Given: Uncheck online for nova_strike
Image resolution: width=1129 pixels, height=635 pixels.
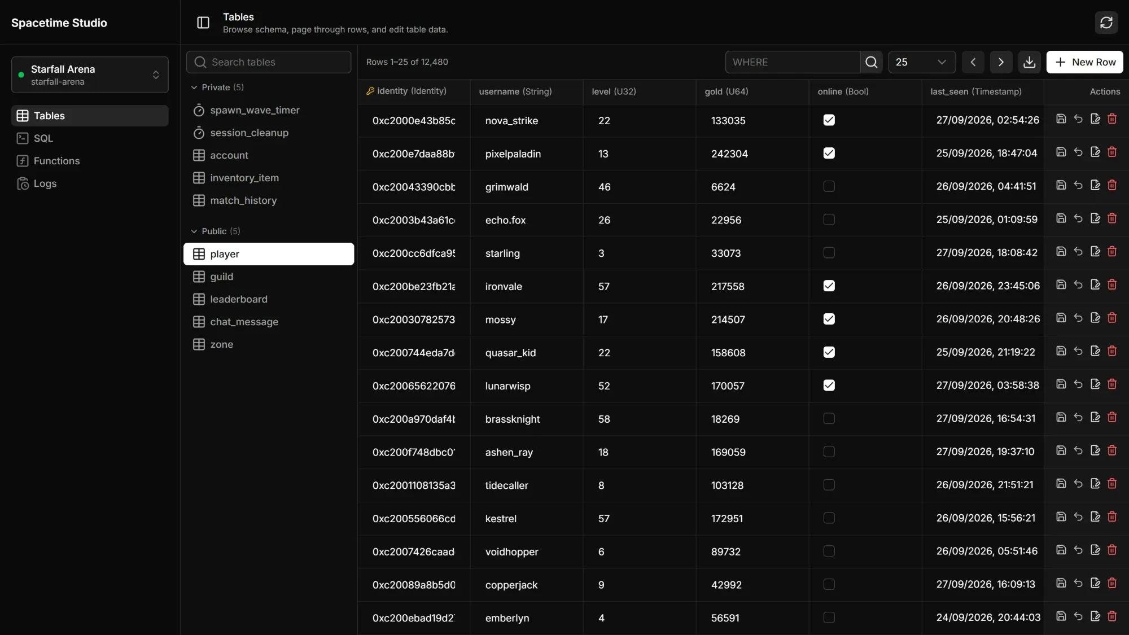Looking at the screenshot, I should tap(829, 120).
